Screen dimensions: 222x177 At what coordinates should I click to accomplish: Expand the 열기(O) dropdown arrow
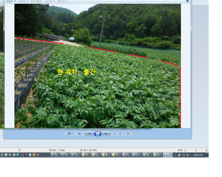[x=67, y=1]
